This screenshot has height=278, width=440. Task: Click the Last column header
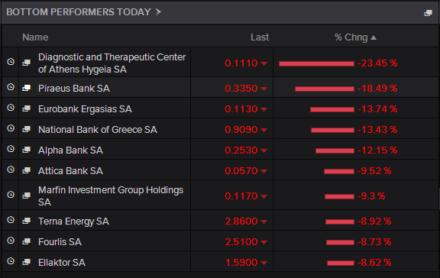[260, 37]
